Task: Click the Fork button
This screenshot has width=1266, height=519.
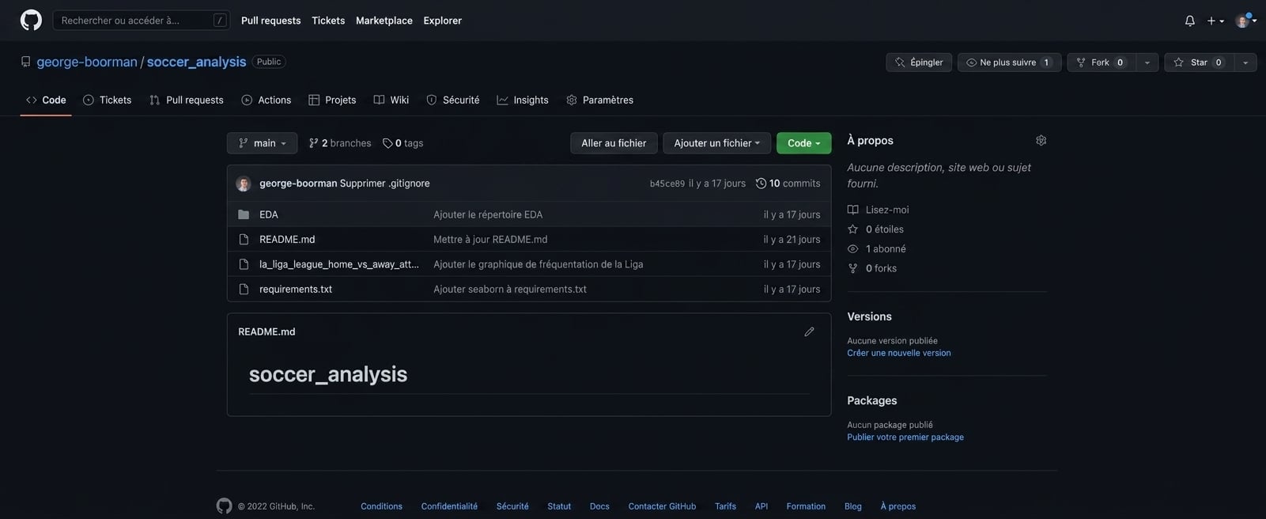Action: [x=1101, y=63]
